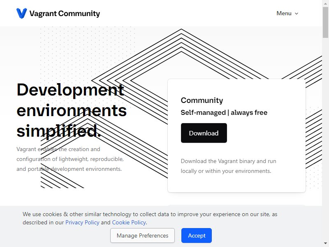Expand the Menu dropdown
Image resolution: width=329 pixels, height=247 pixels.
(x=287, y=13)
